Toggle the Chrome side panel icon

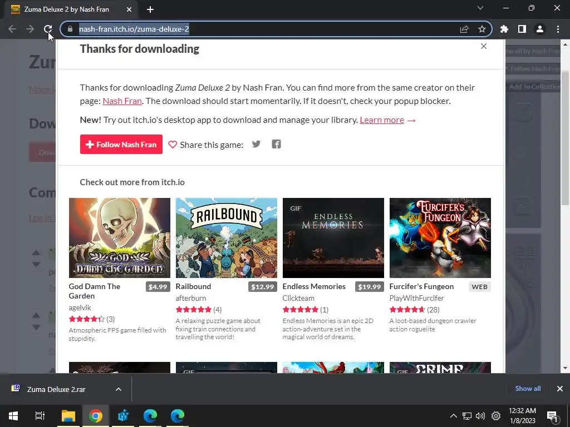point(522,29)
